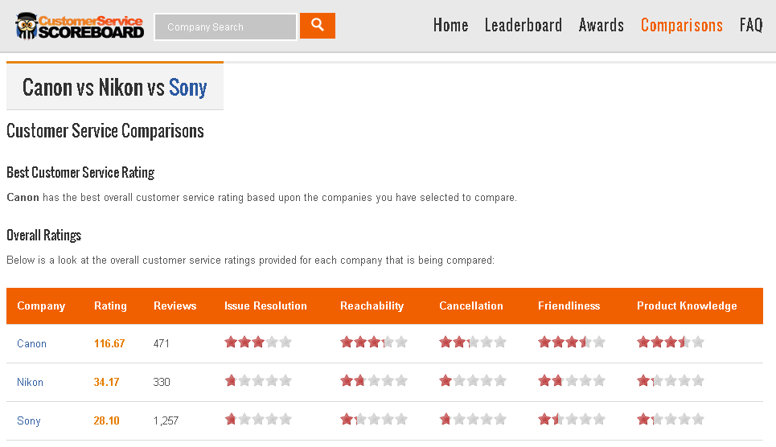Click Nikon's Reachability star rating
Image resolution: width=776 pixels, height=447 pixels.
point(374,380)
